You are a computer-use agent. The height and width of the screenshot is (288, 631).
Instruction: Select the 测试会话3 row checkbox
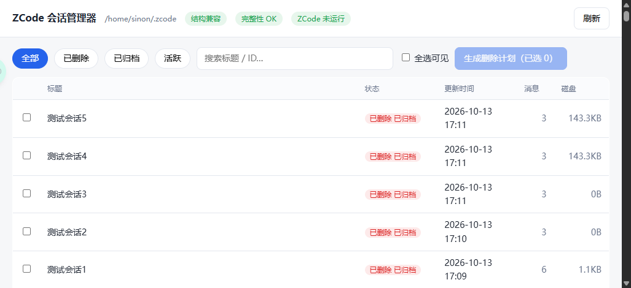[x=26, y=194]
